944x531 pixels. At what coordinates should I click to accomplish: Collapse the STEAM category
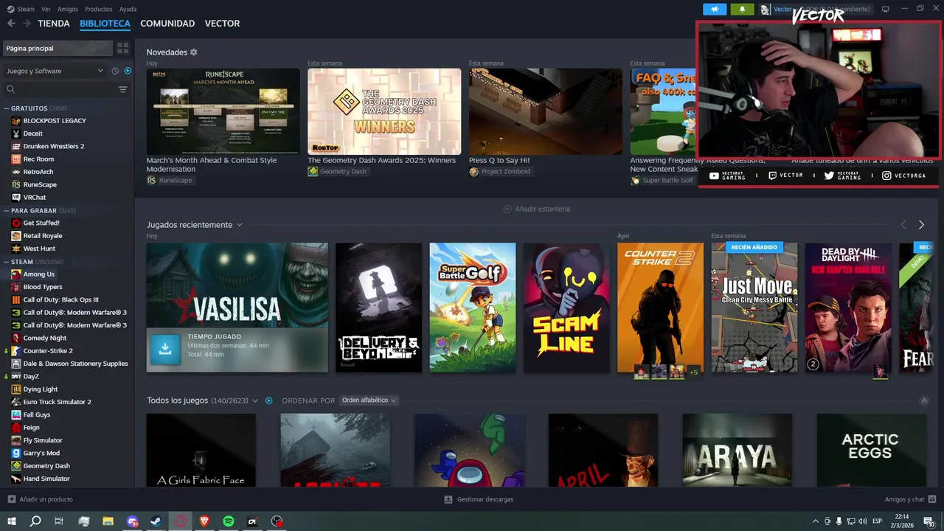(x=7, y=262)
